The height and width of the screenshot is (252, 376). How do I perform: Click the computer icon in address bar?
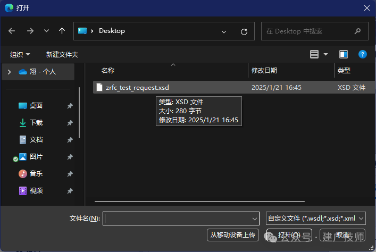coord(82,31)
